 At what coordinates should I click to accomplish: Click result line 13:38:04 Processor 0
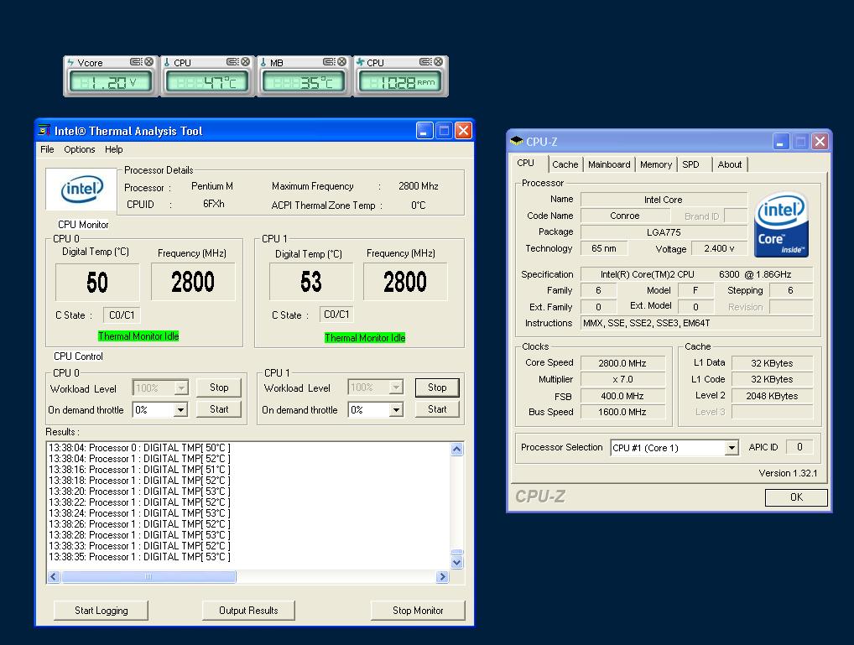[139, 448]
